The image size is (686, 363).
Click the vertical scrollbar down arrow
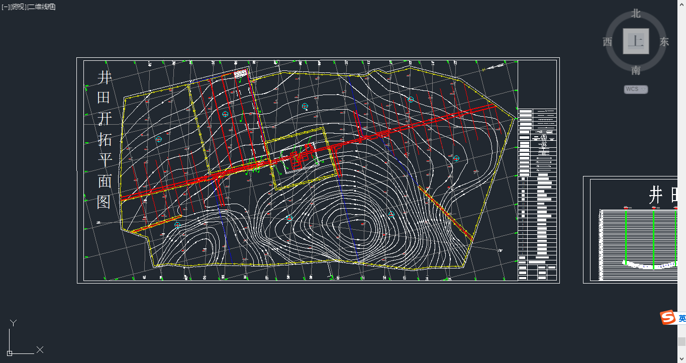pos(681,359)
